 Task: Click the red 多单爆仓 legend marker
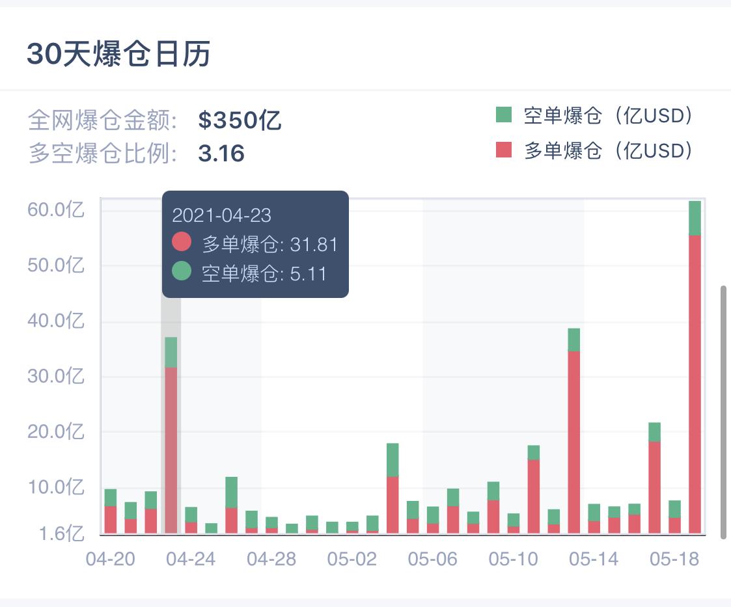503,150
